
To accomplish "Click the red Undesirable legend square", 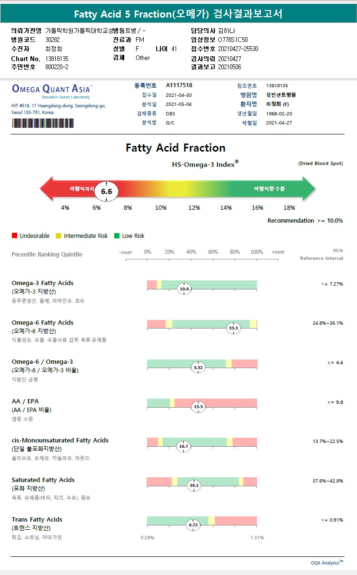I will tap(15, 236).
